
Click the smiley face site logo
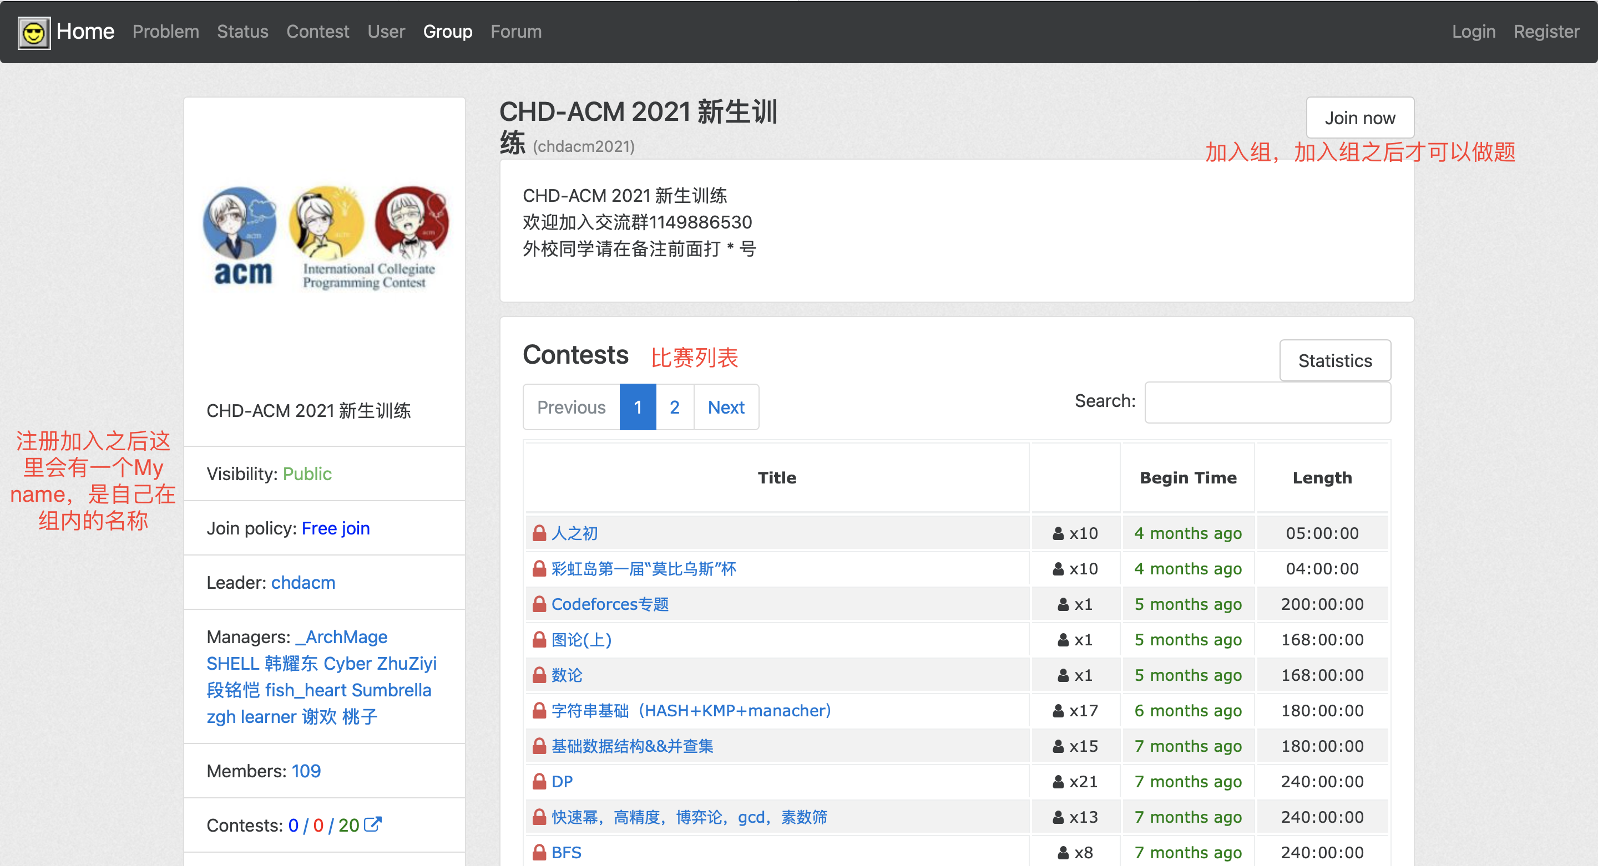34,32
